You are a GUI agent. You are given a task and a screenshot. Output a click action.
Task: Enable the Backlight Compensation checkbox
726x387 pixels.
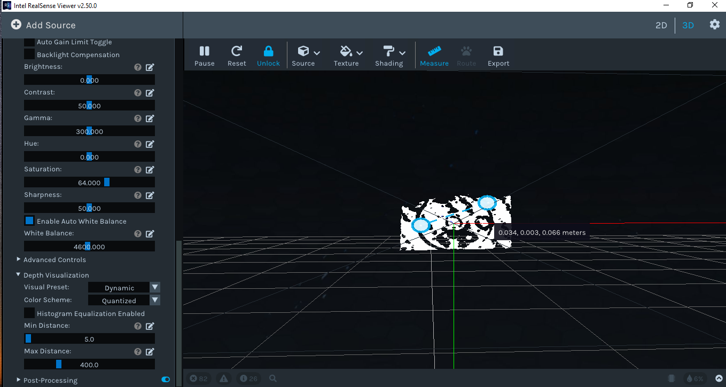pyautogui.click(x=29, y=54)
